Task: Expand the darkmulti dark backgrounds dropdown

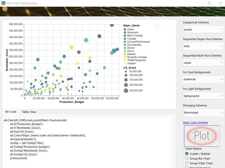Action: pyautogui.click(x=203, y=79)
